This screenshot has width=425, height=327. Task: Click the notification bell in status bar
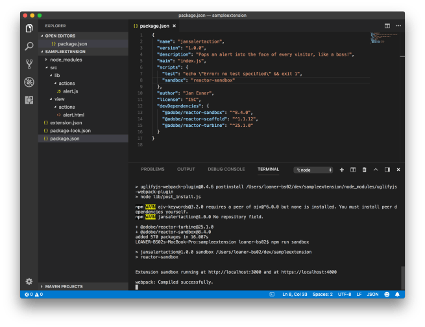coord(398,295)
